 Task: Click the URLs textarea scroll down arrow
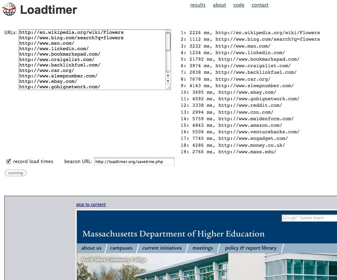click(168, 81)
